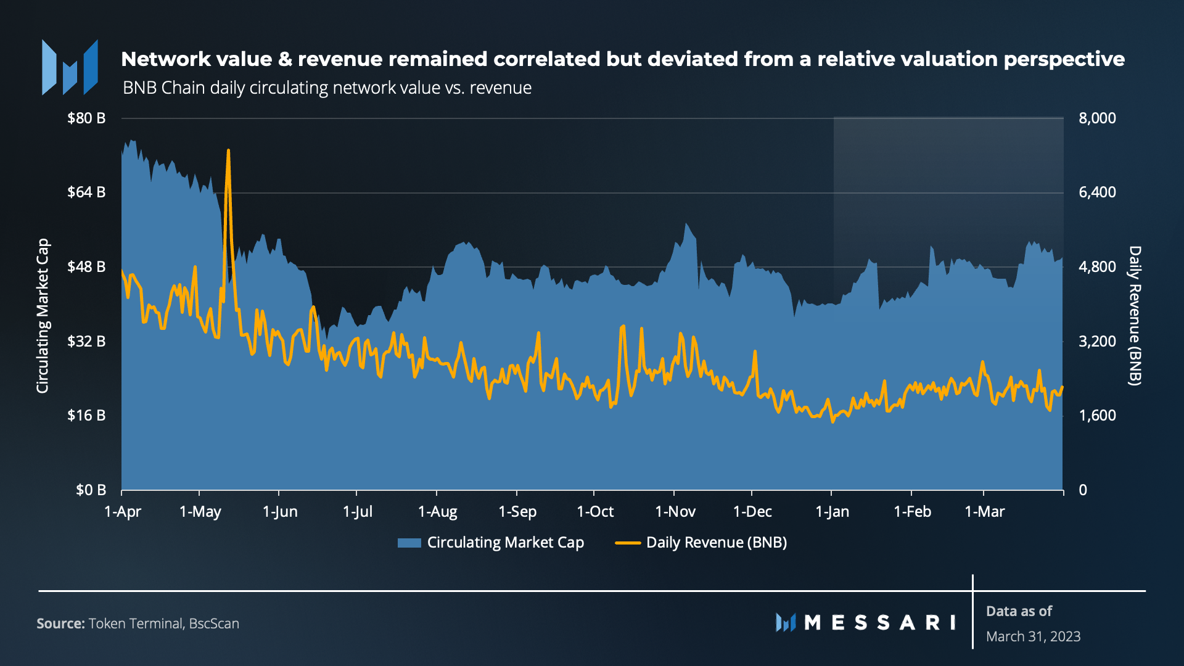This screenshot has width=1184, height=666.
Task: Click the Circulating Market Cap legend label
Action: coord(505,543)
